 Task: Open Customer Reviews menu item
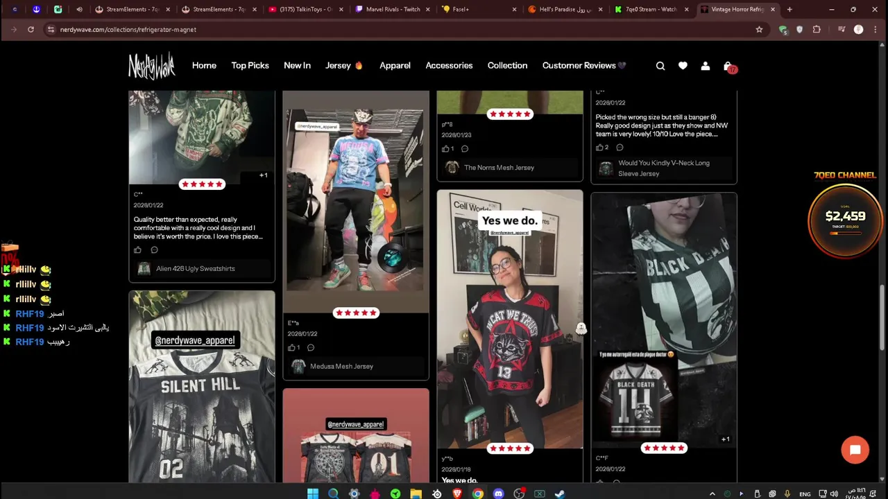[x=584, y=65]
